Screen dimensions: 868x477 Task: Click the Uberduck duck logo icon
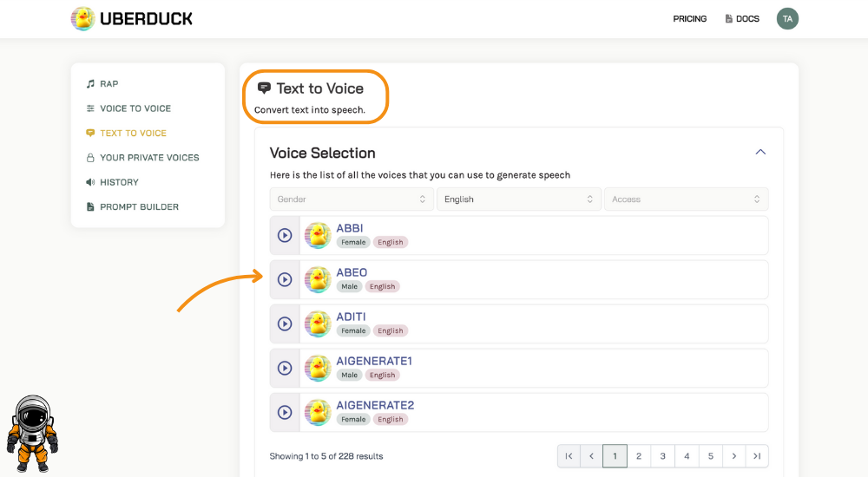tap(82, 19)
